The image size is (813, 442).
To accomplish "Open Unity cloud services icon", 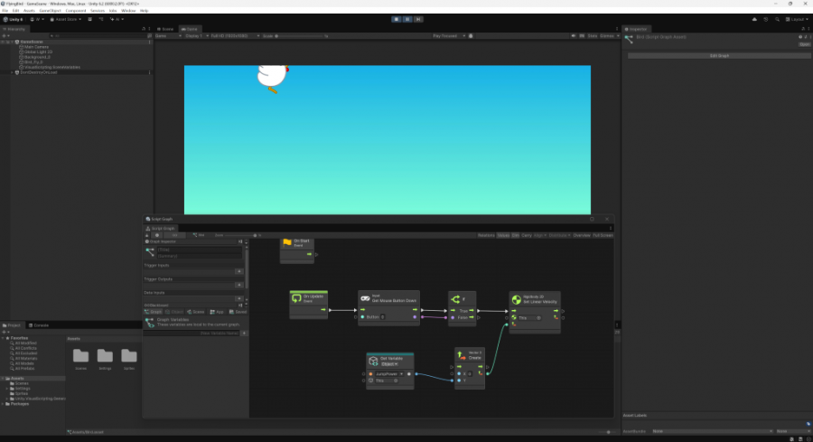I will point(754,18).
